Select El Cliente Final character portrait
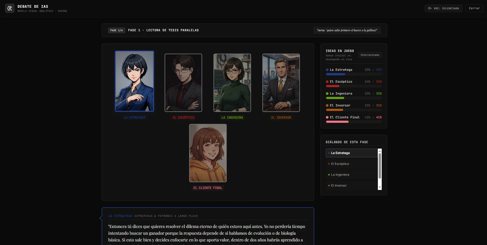 click(208, 153)
